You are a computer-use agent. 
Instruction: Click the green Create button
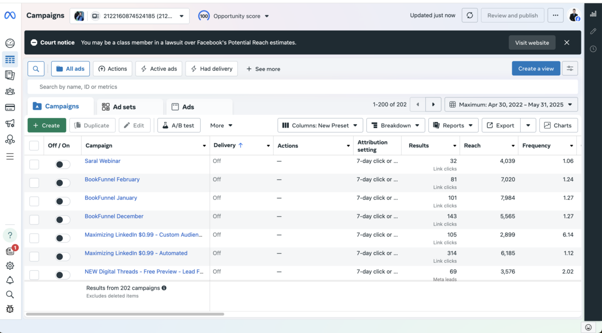click(47, 126)
